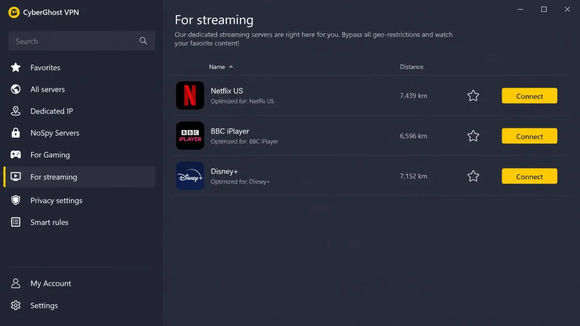The width and height of the screenshot is (580, 326).
Task: Select the For streaming menu item
Action: click(79, 177)
